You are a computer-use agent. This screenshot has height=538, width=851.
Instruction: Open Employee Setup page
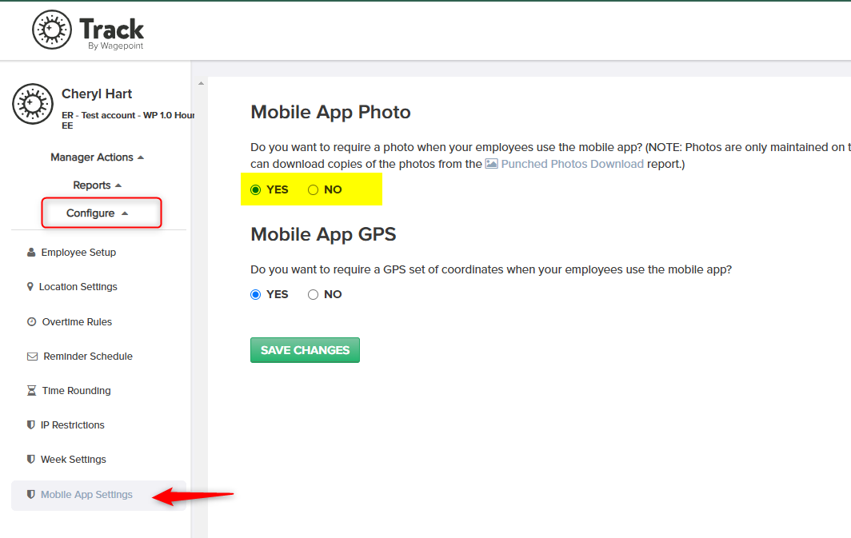[78, 252]
